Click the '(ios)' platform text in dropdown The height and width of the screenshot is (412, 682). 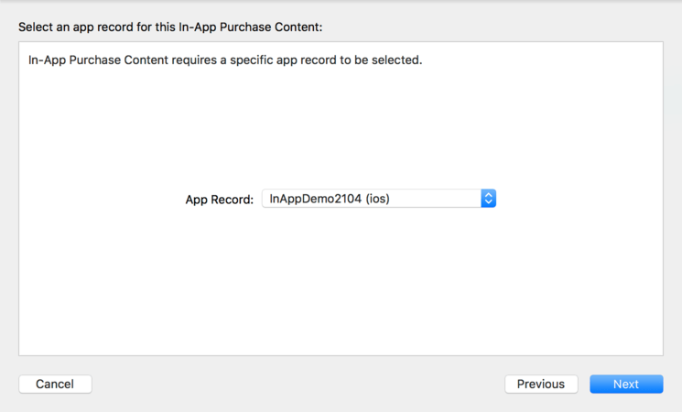tap(377, 199)
